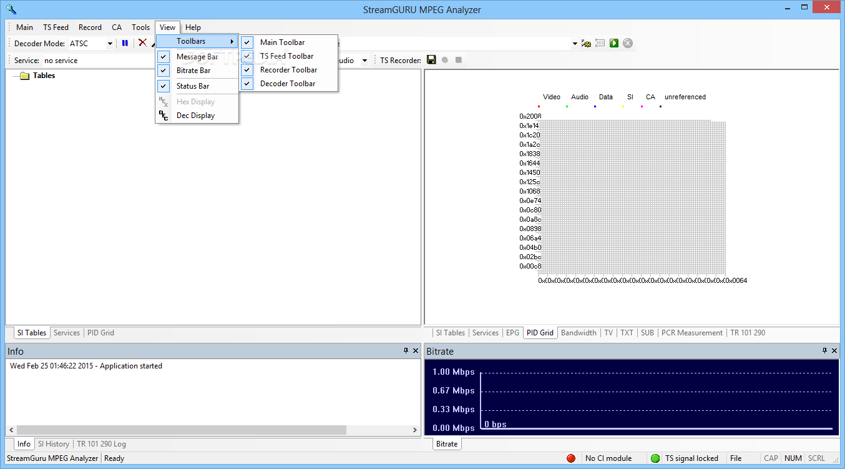
Task: Switch to TXT tab
Action: [x=627, y=333]
